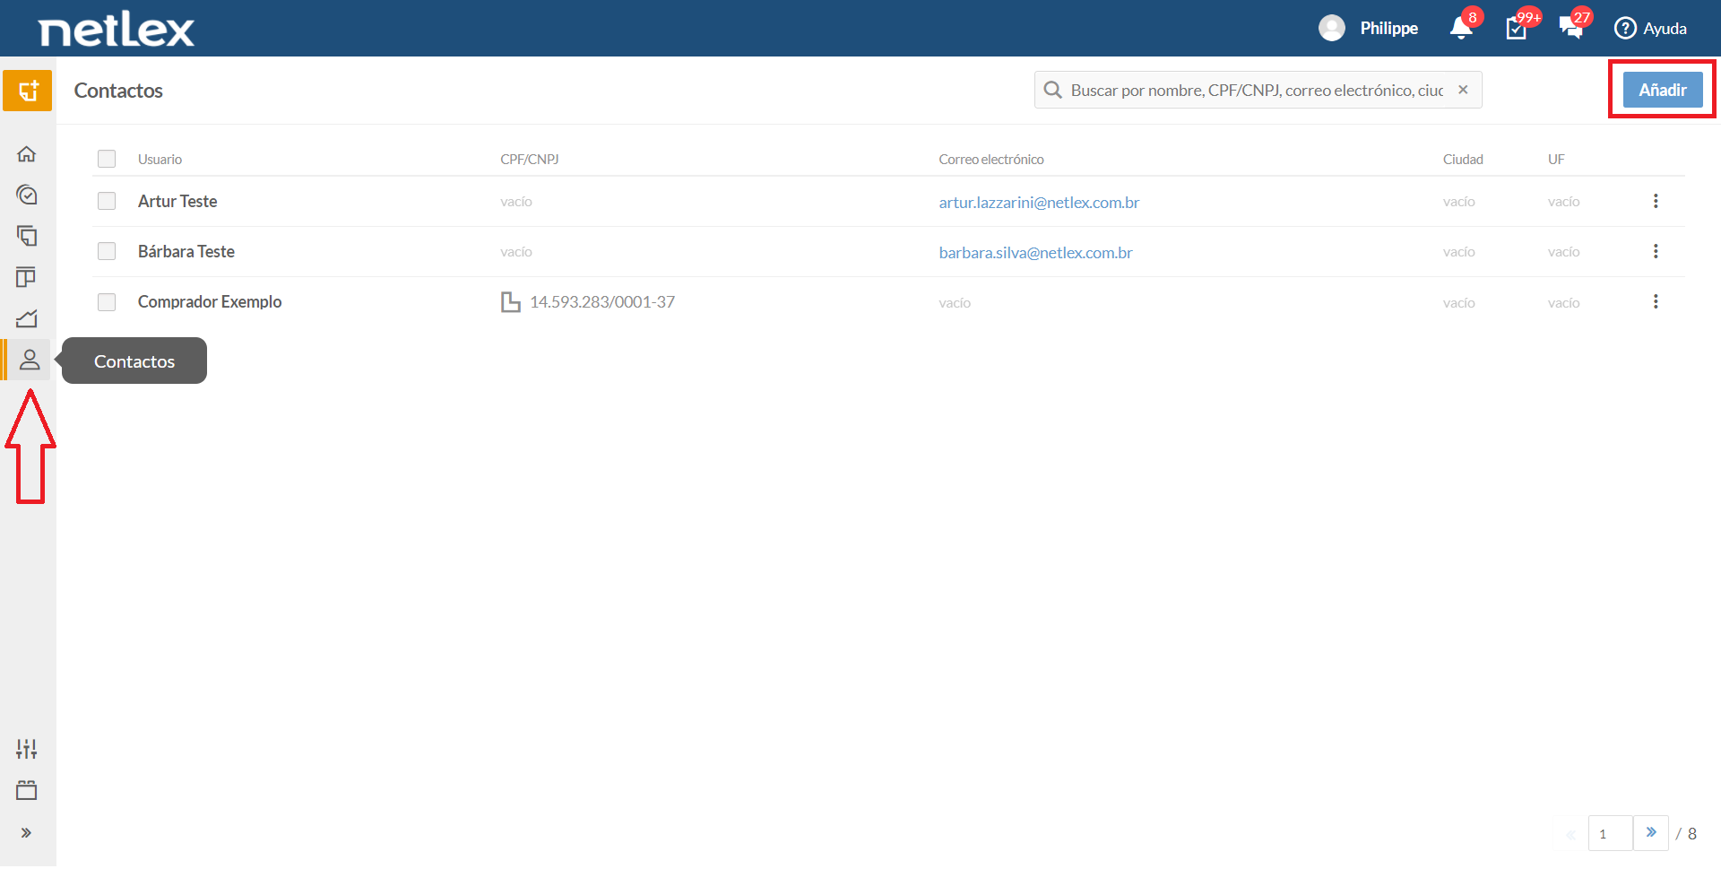Open the chat messages icon with 27 badge
Viewport: 1721px width, 869px height.
pyautogui.click(x=1571, y=28)
